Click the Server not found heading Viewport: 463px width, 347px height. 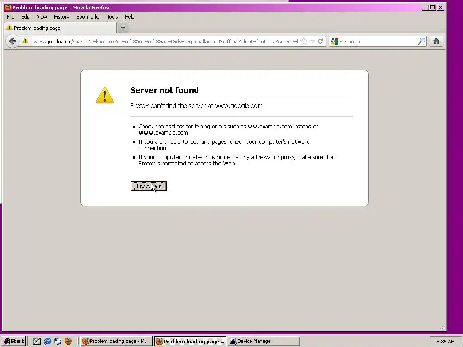165,90
